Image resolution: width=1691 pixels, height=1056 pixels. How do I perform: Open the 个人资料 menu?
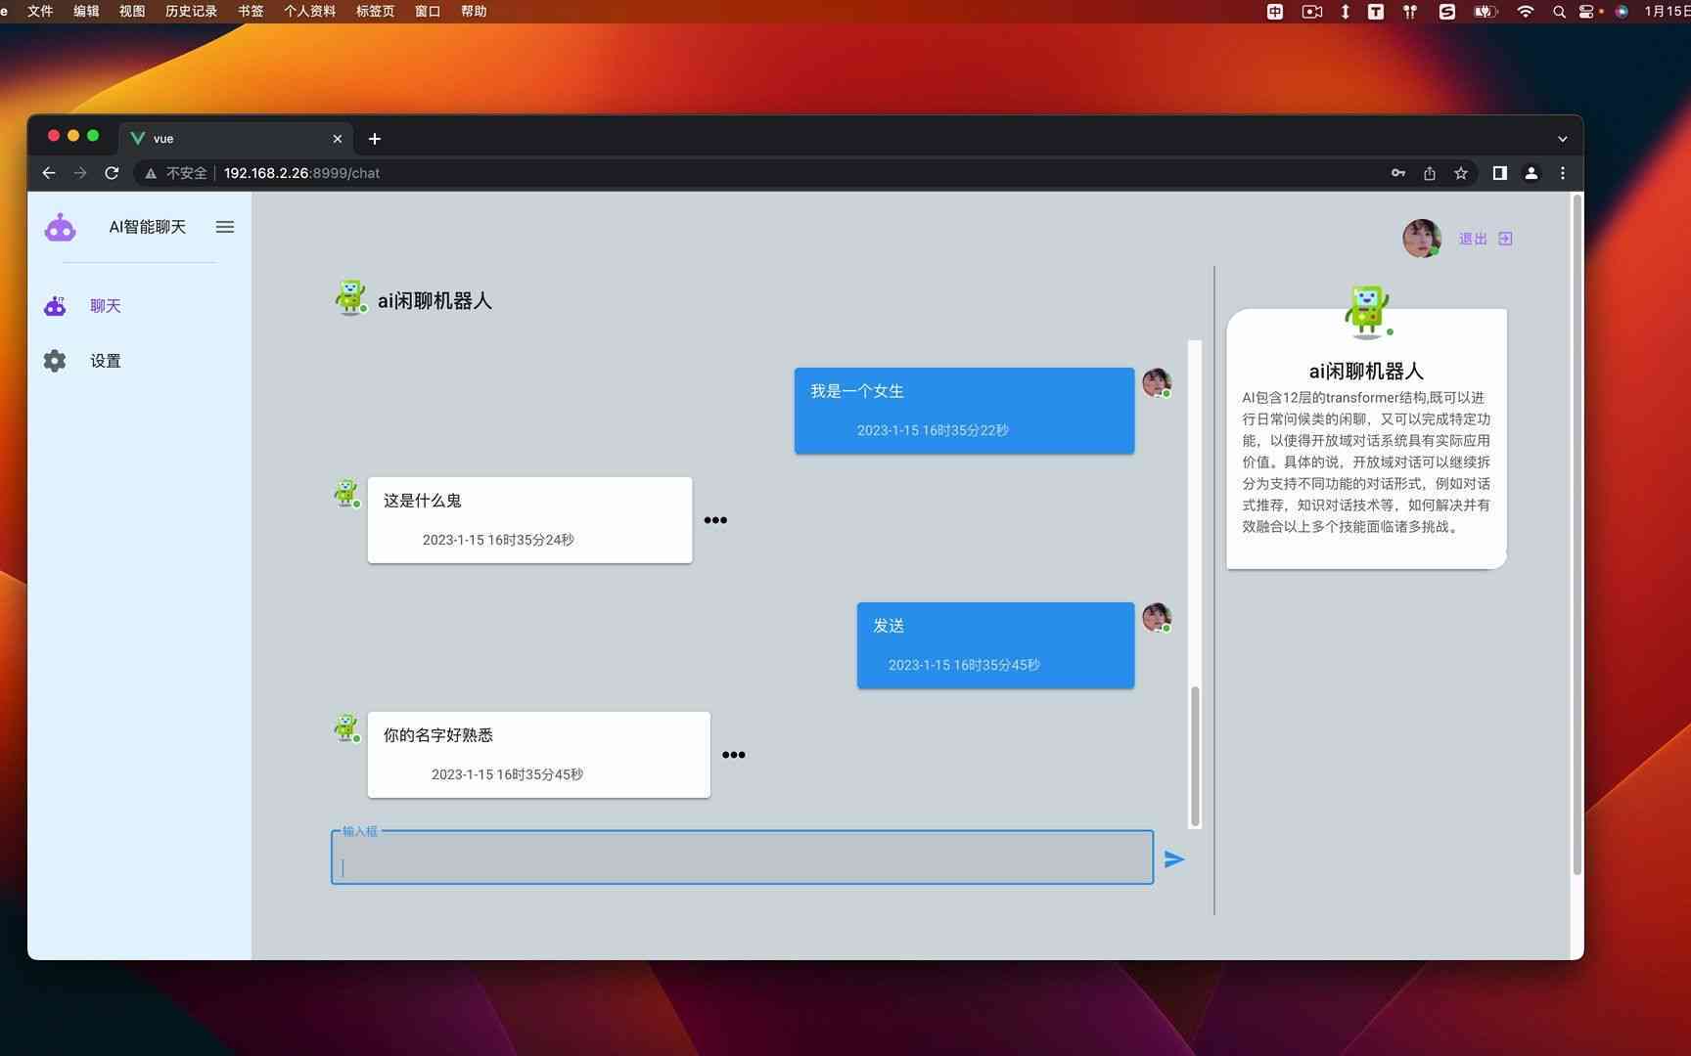point(309,11)
